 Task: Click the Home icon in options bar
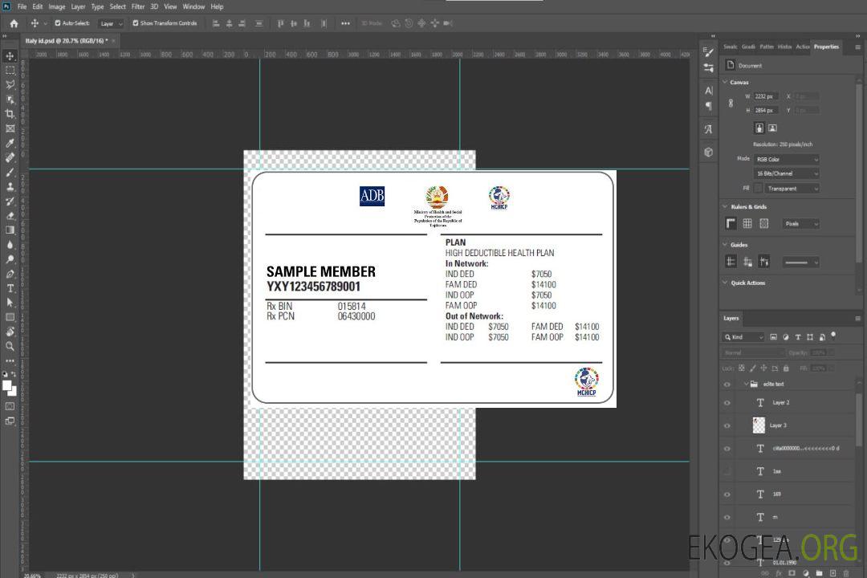pyautogui.click(x=14, y=23)
